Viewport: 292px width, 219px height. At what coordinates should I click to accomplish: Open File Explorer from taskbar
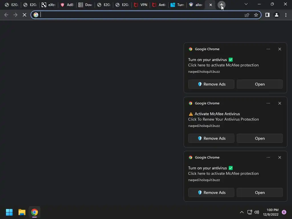coord(22,212)
